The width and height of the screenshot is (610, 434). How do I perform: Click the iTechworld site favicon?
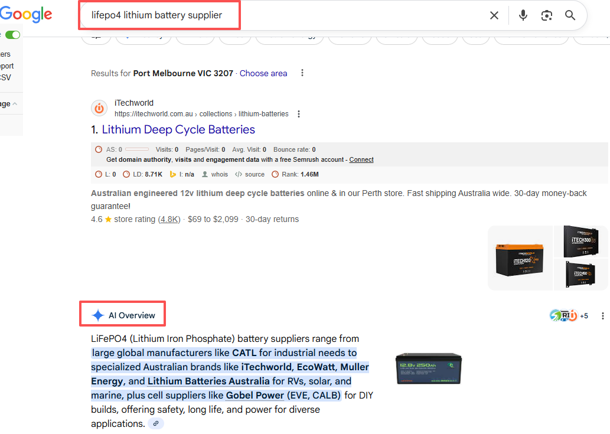click(x=99, y=108)
